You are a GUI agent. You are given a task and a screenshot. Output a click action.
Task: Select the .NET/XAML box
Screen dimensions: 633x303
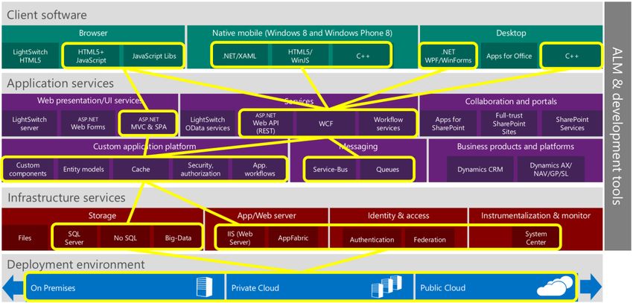239,57
